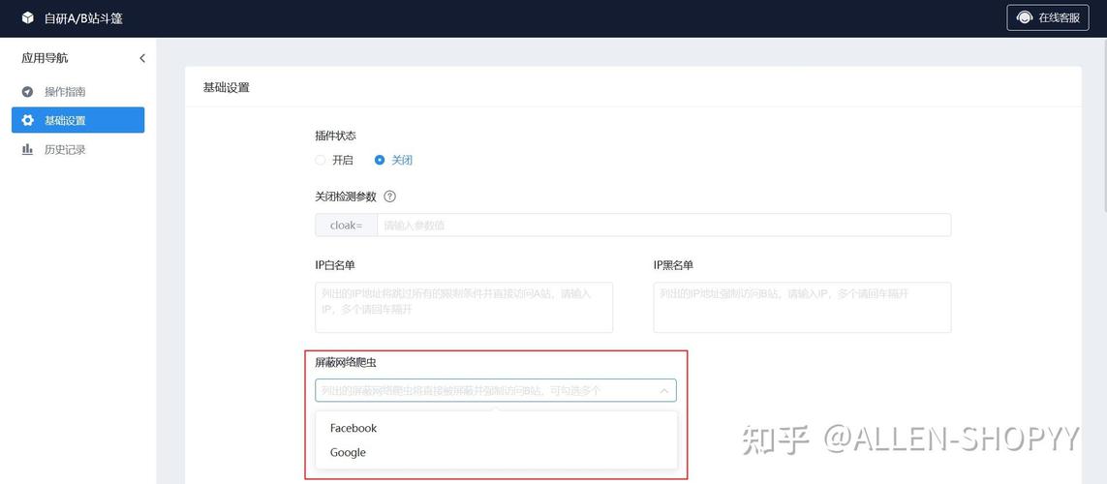Screen dimensions: 1107x484
Task: Select the 开启 radio button
Action: (x=321, y=160)
